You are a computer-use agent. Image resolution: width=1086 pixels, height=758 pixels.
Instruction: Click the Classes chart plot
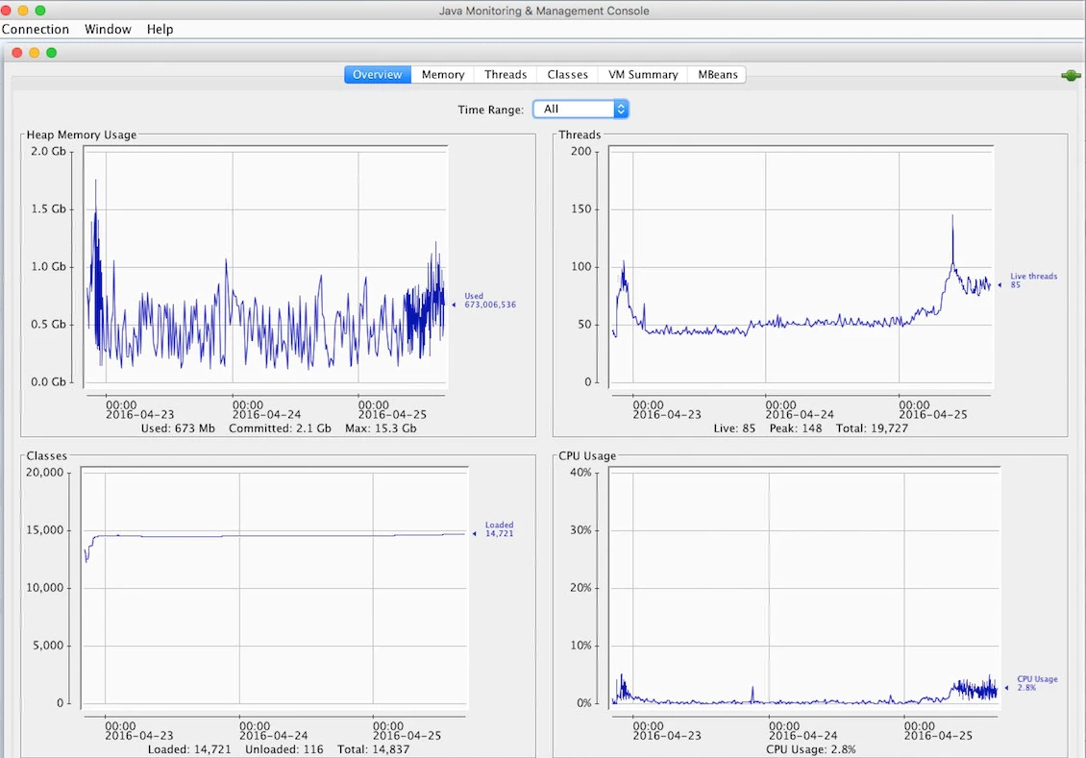click(x=274, y=588)
